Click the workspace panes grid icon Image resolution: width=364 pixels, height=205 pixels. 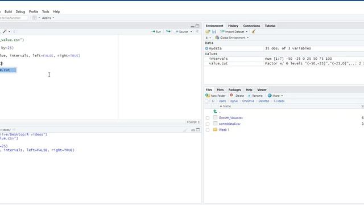pos(34,18)
